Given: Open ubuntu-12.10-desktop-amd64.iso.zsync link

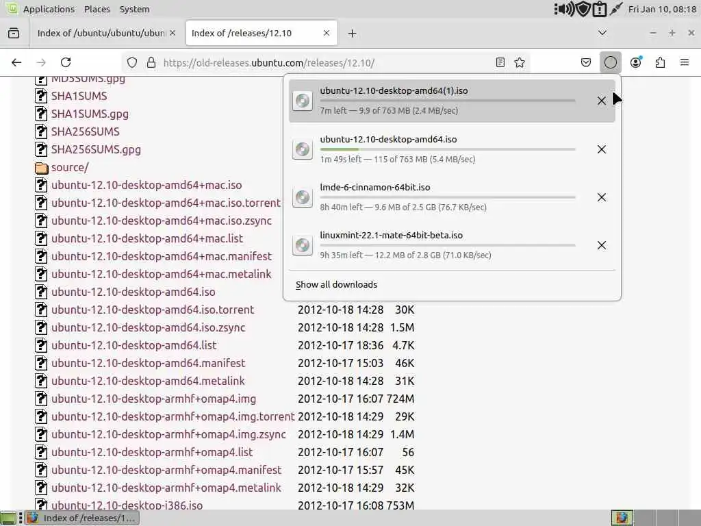Looking at the screenshot, I should point(148,327).
